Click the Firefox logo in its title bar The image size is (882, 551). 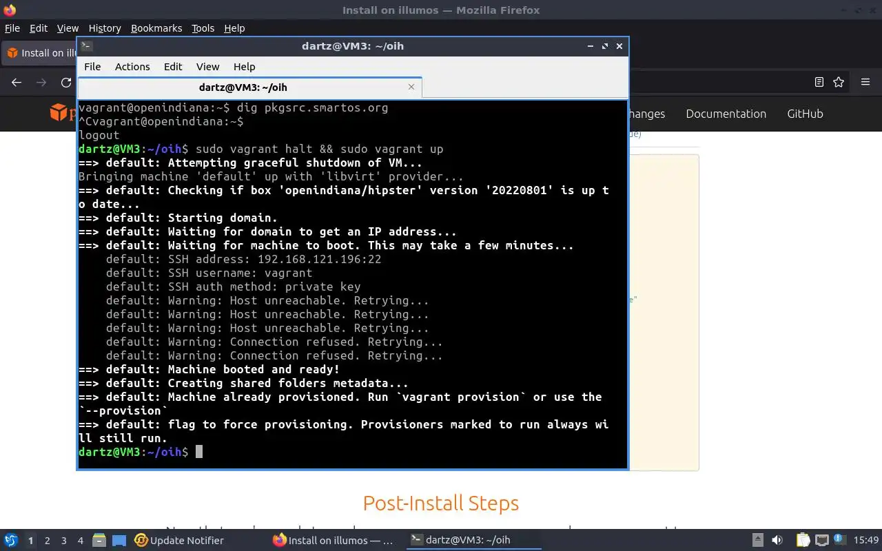[10, 10]
